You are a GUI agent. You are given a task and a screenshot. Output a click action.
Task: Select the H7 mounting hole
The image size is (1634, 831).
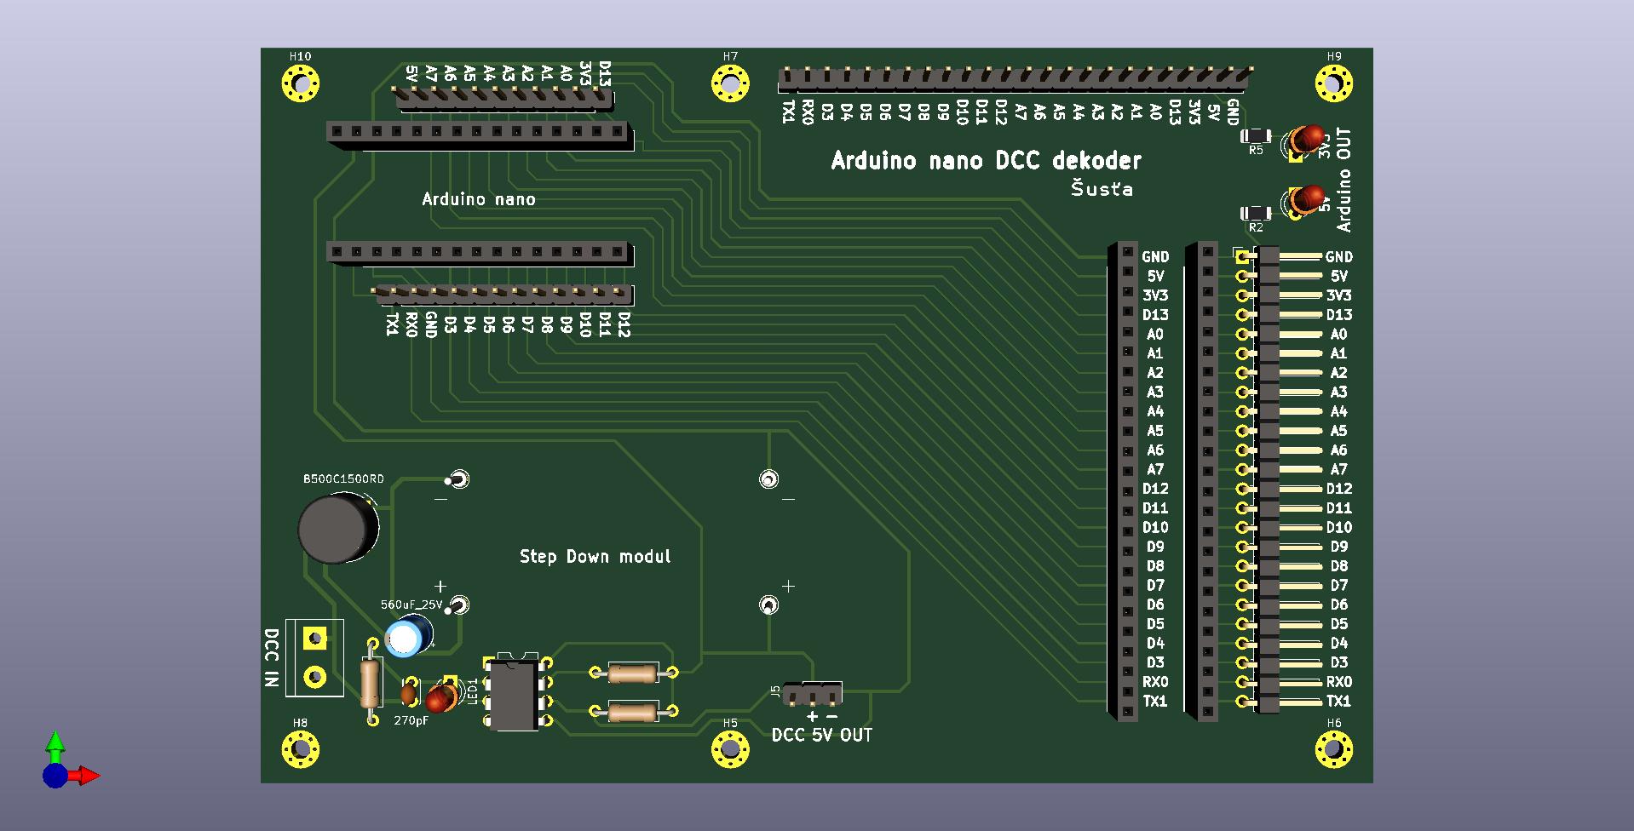[x=730, y=83]
